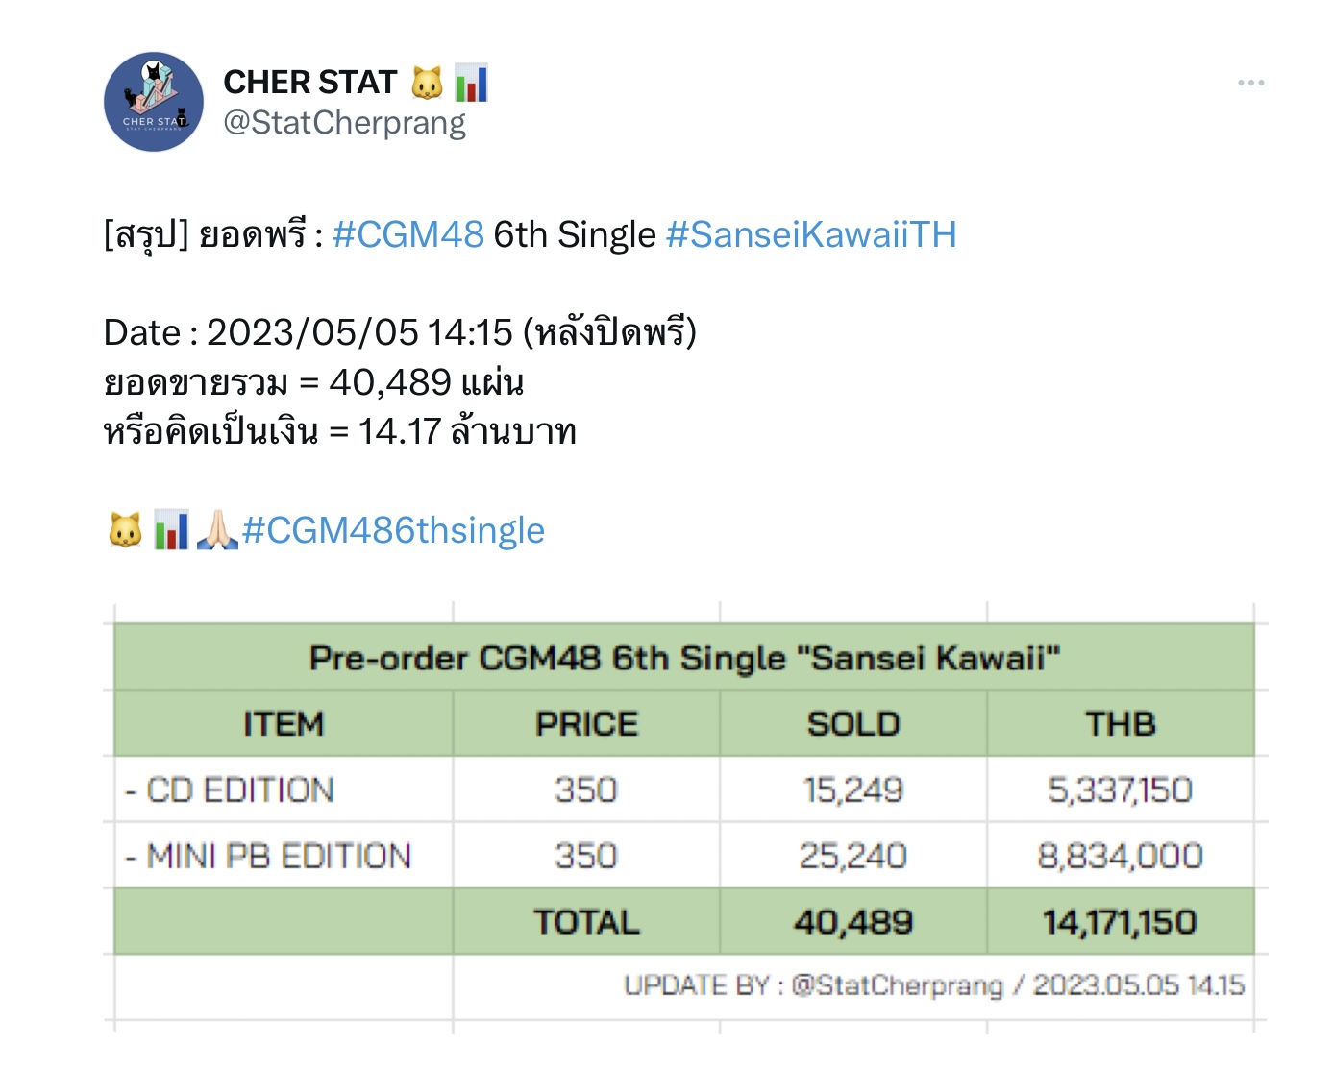Image resolution: width=1333 pixels, height=1069 pixels.
Task: Open the @StatCherprang handle
Action: [x=344, y=123]
